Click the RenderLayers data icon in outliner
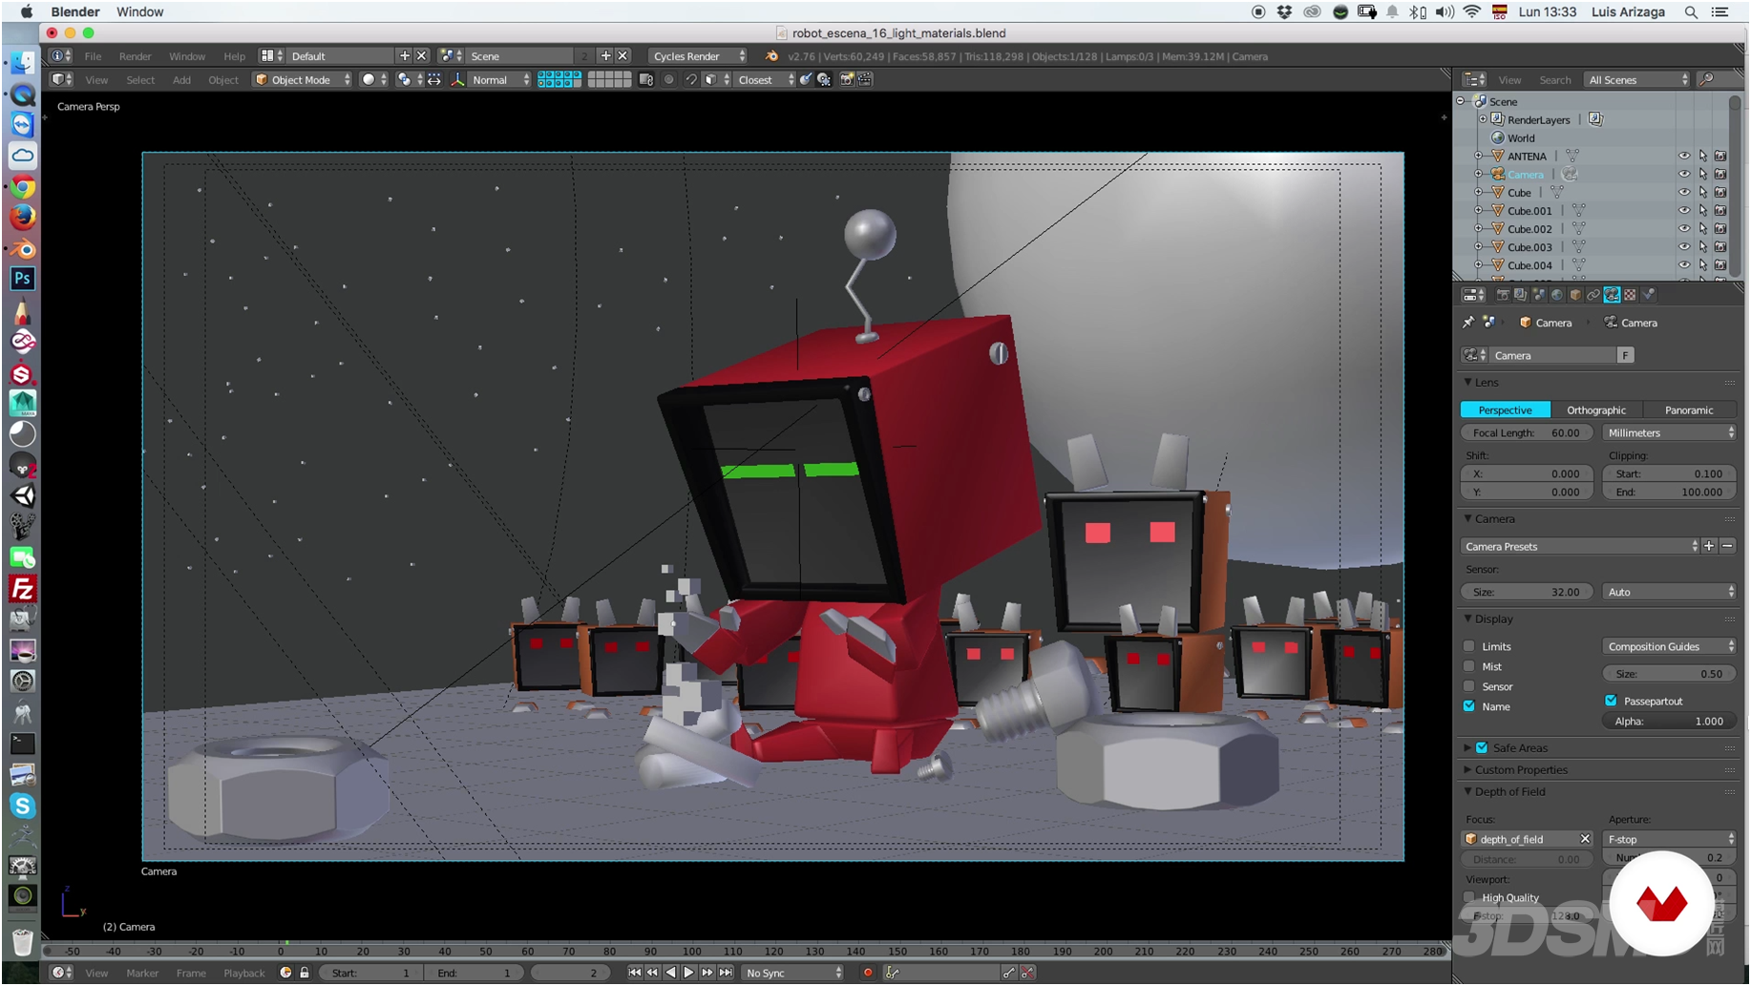Viewport: 1751px width, 986px height. 1595,119
